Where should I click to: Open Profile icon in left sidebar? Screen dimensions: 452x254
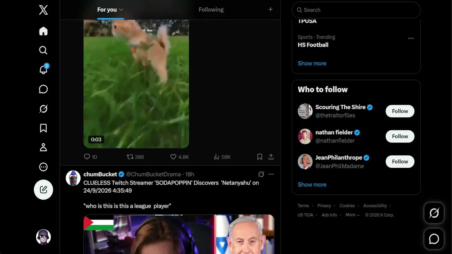(x=43, y=147)
